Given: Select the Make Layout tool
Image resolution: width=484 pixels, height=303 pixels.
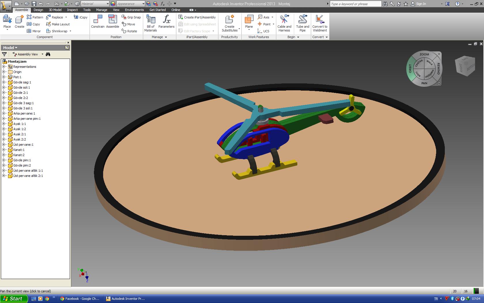Looking at the screenshot, I should (x=58, y=24).
